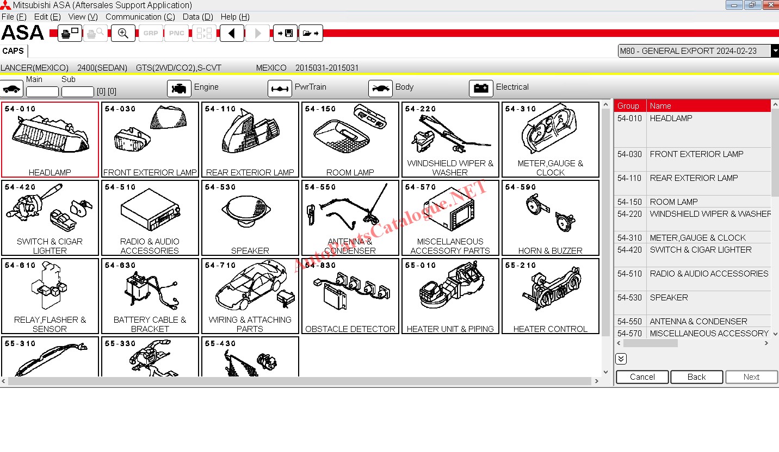Open the 54-420 SWITCH & CIGAR LIGHTER thumbnail

tap(50, 218)
